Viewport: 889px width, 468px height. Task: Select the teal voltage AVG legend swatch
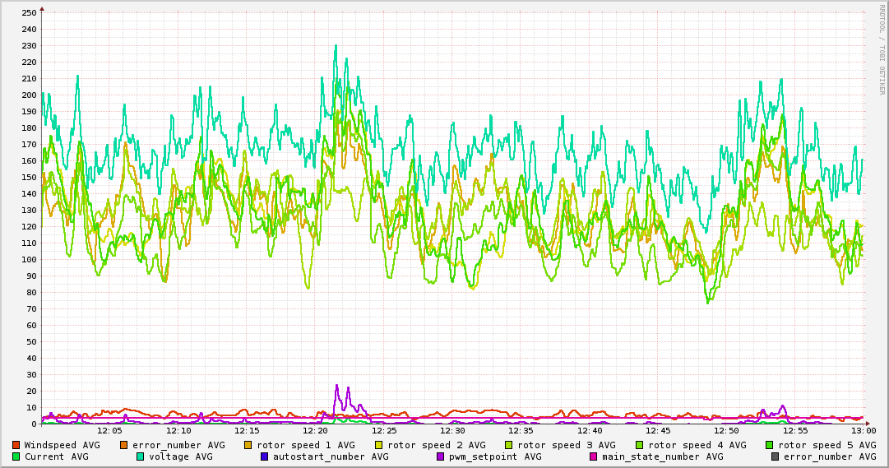(140, 456)
